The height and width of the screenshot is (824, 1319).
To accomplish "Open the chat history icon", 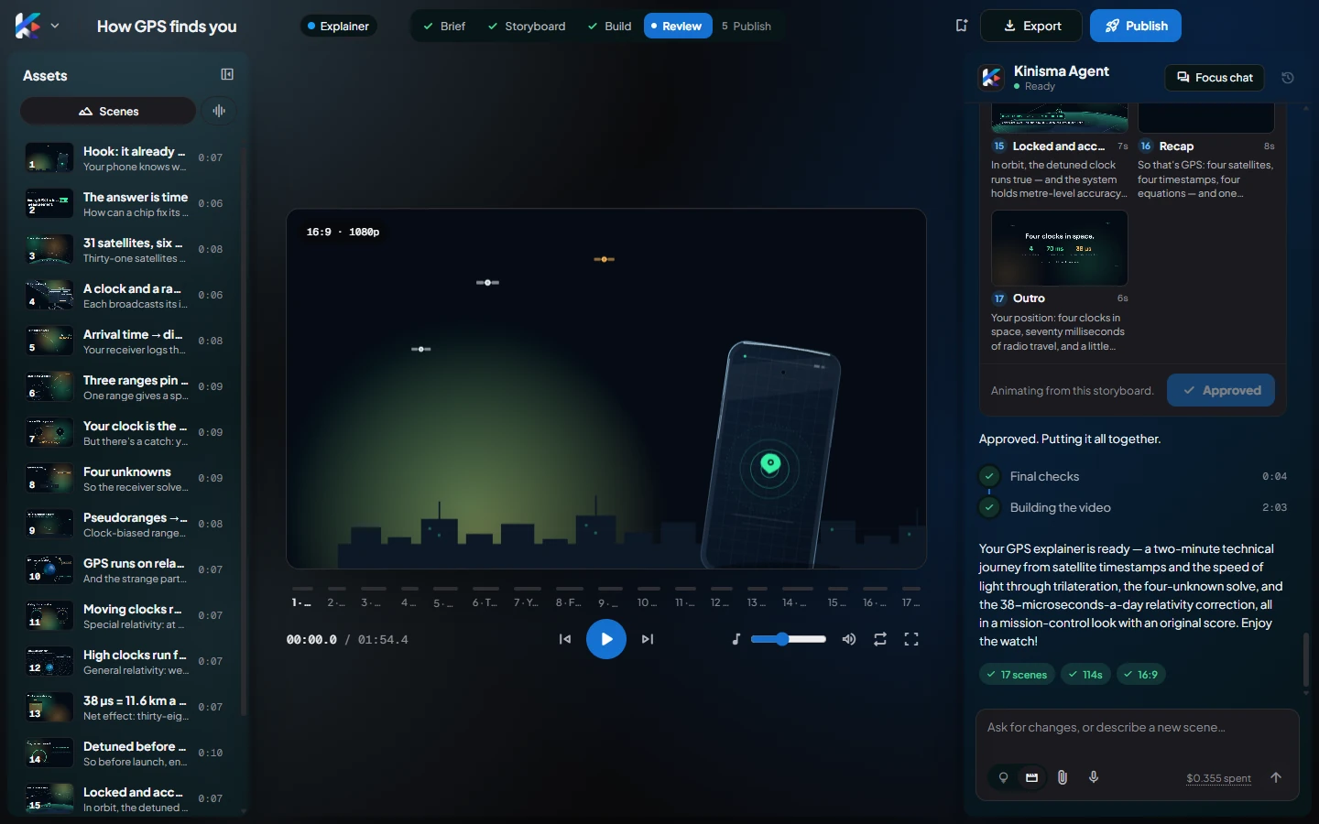I will pos(1288,78).
